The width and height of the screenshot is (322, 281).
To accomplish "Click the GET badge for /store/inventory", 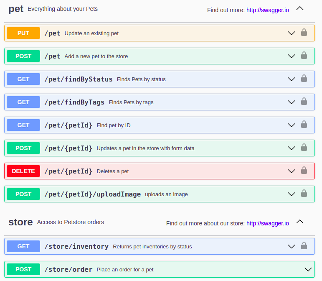I will 23,246.
